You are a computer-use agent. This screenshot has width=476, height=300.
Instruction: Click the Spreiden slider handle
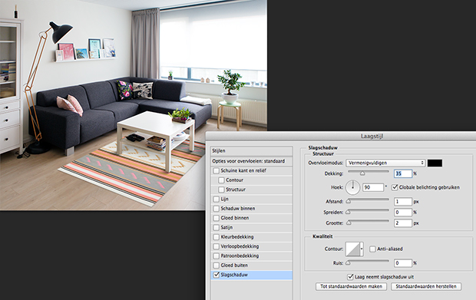click(x=349, y=212)
